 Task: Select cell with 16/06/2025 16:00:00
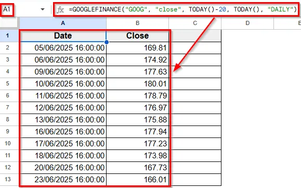(63, 131)
